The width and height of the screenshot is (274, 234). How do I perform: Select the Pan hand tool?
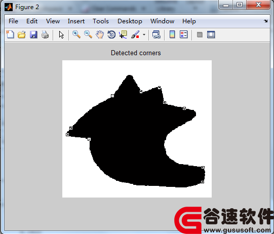click(x=100, y=34)
